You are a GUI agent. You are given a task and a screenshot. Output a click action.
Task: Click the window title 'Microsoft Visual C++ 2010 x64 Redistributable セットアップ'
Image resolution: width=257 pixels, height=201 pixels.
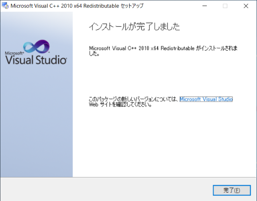point(77,6)
